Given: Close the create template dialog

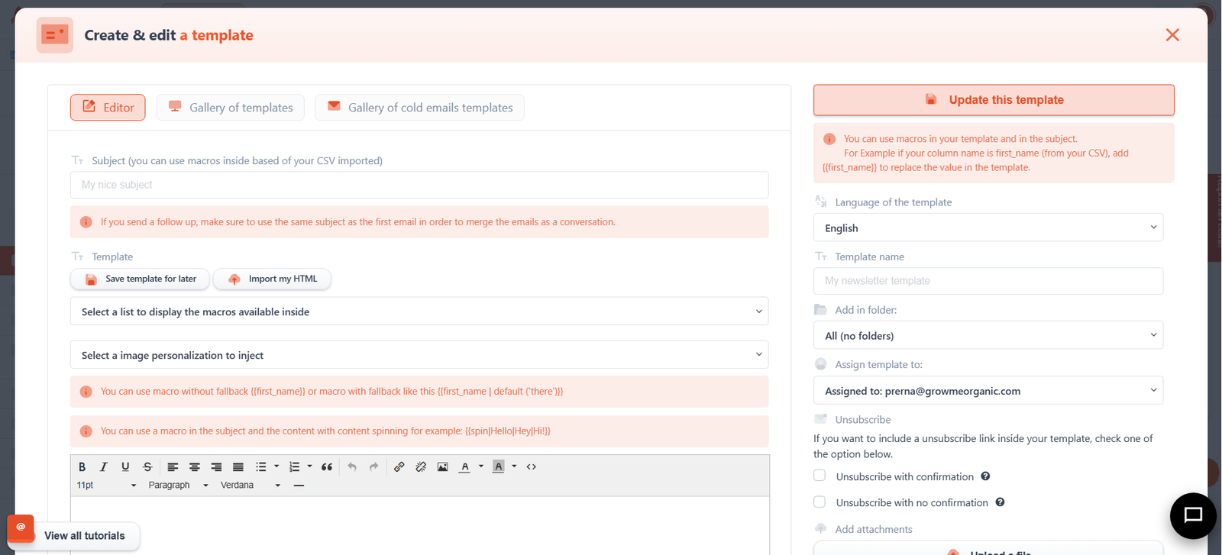Looking at the screenshot, I should 1172,35.
